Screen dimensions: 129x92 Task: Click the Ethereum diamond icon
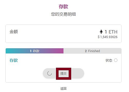(x=101, y=32)
